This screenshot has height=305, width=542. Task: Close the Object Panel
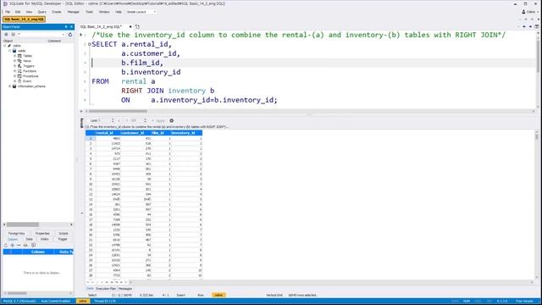tap(71, 26)
